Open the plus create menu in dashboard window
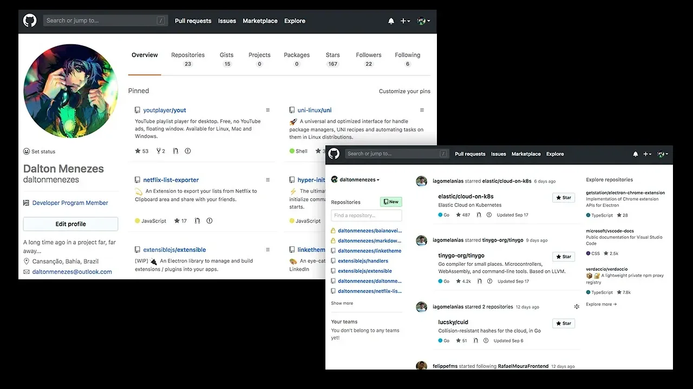 point(647,154)
